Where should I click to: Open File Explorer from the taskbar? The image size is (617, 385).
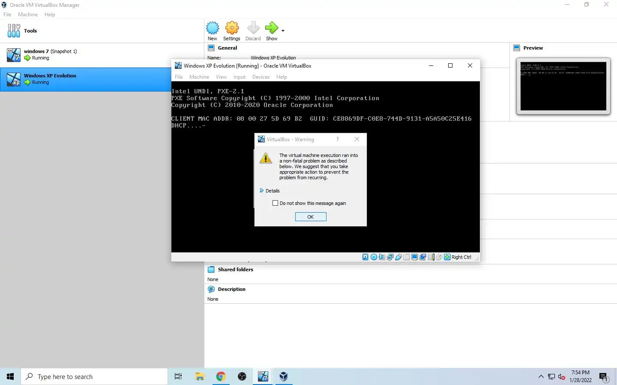click(x=200, y=376)
